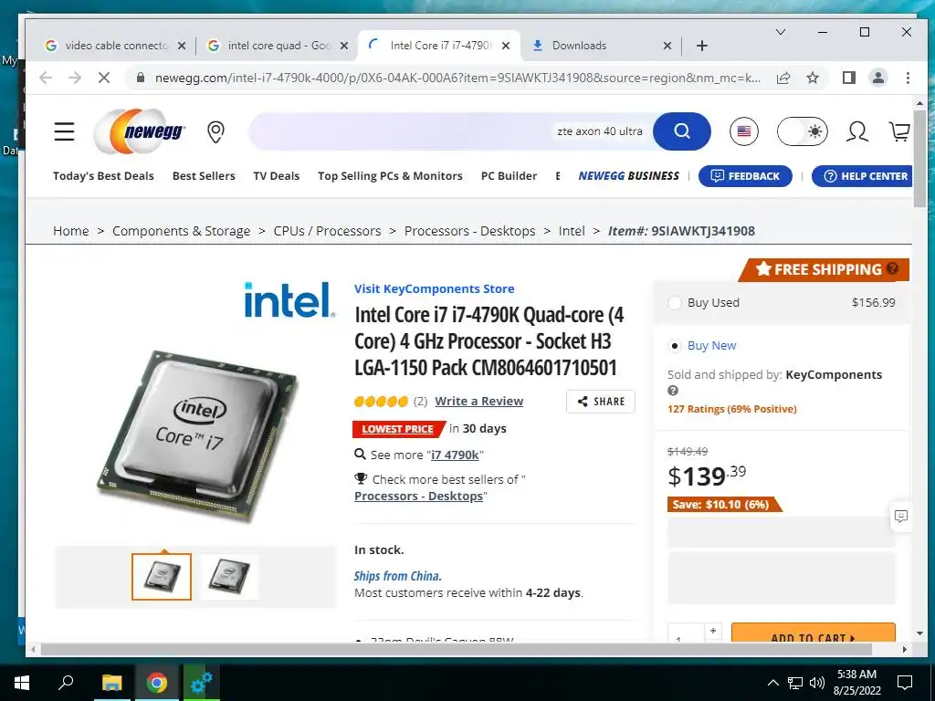Click the blue search magnifier button

(681, 131)
